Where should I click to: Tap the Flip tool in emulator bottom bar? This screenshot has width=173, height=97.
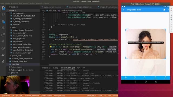point(135,78)
